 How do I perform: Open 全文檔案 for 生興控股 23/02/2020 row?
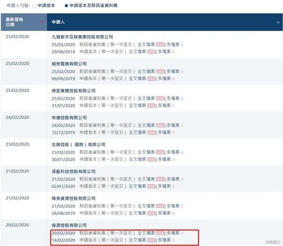point(146,152)
